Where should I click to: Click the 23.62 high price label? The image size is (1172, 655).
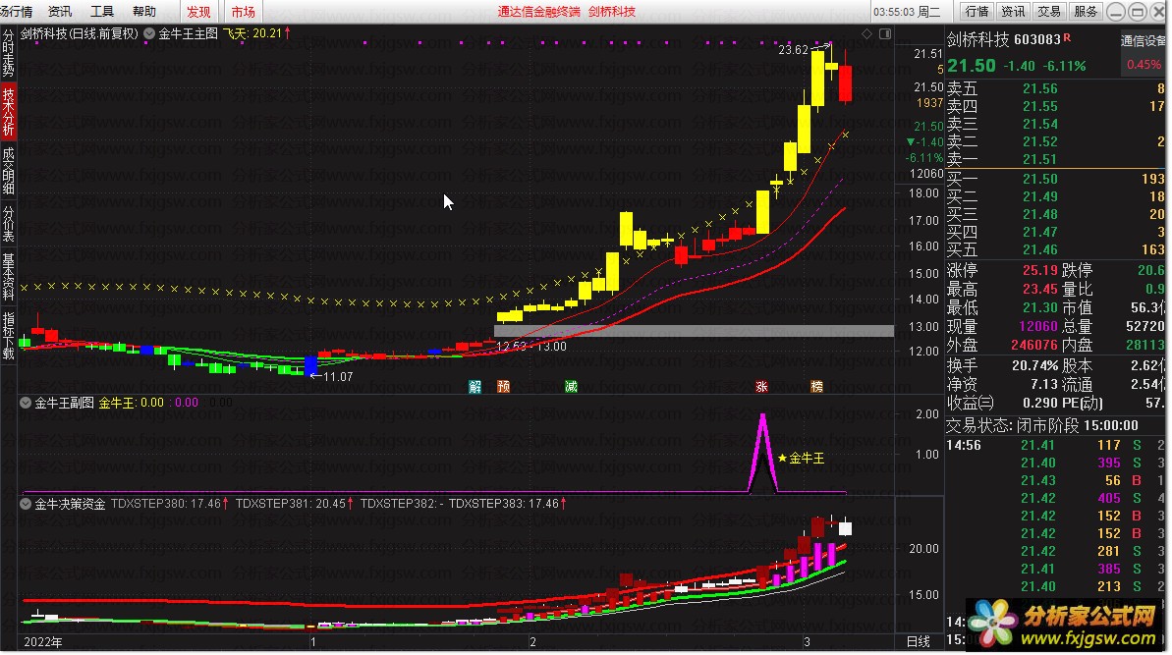point(793,50)
